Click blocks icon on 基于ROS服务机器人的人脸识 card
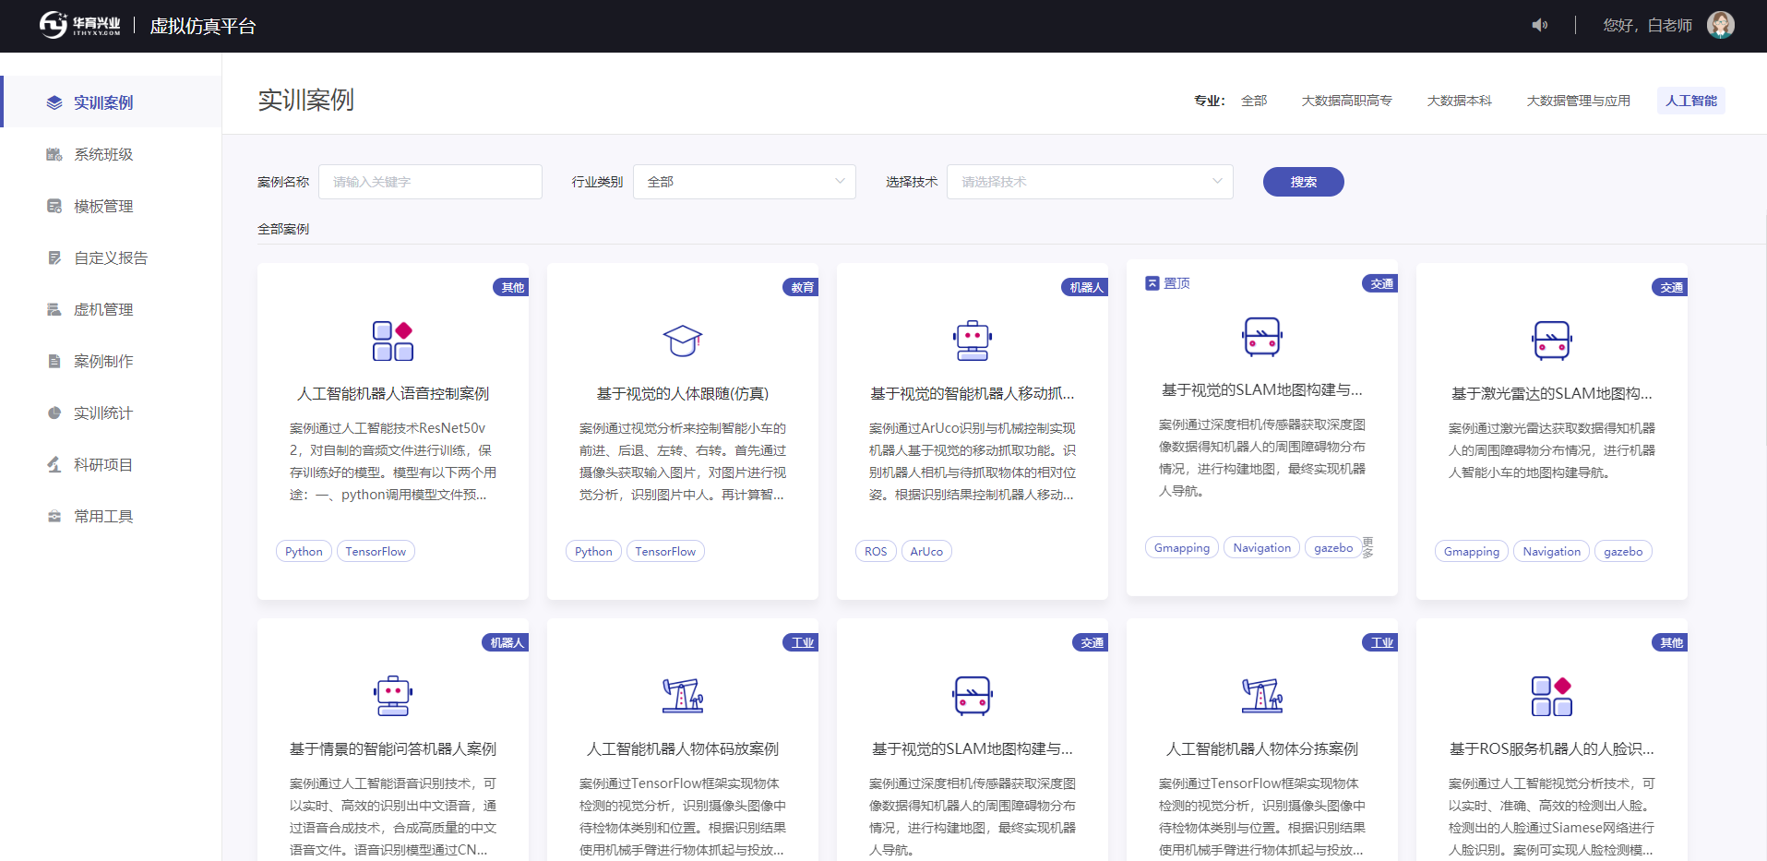Viewport: 1767px width, 861px height. pos(1552,696)
